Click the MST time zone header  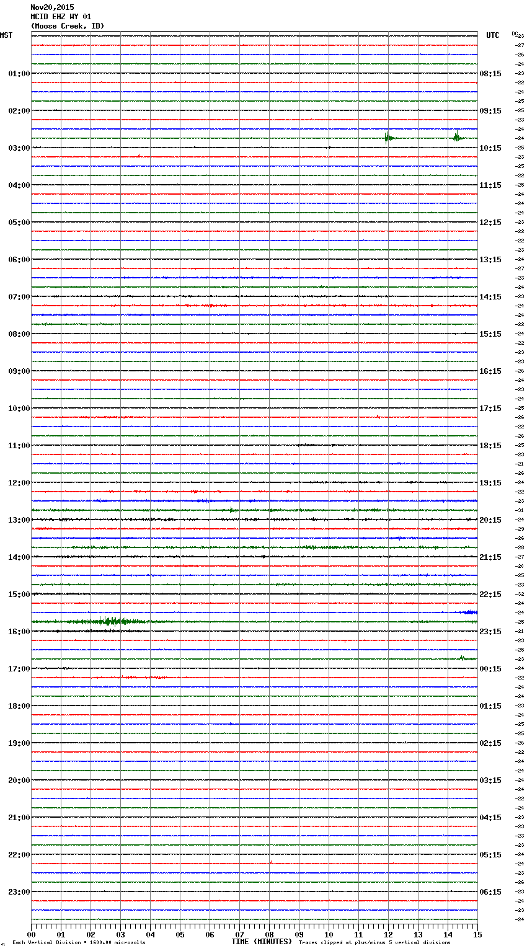(x=6, y=35)
